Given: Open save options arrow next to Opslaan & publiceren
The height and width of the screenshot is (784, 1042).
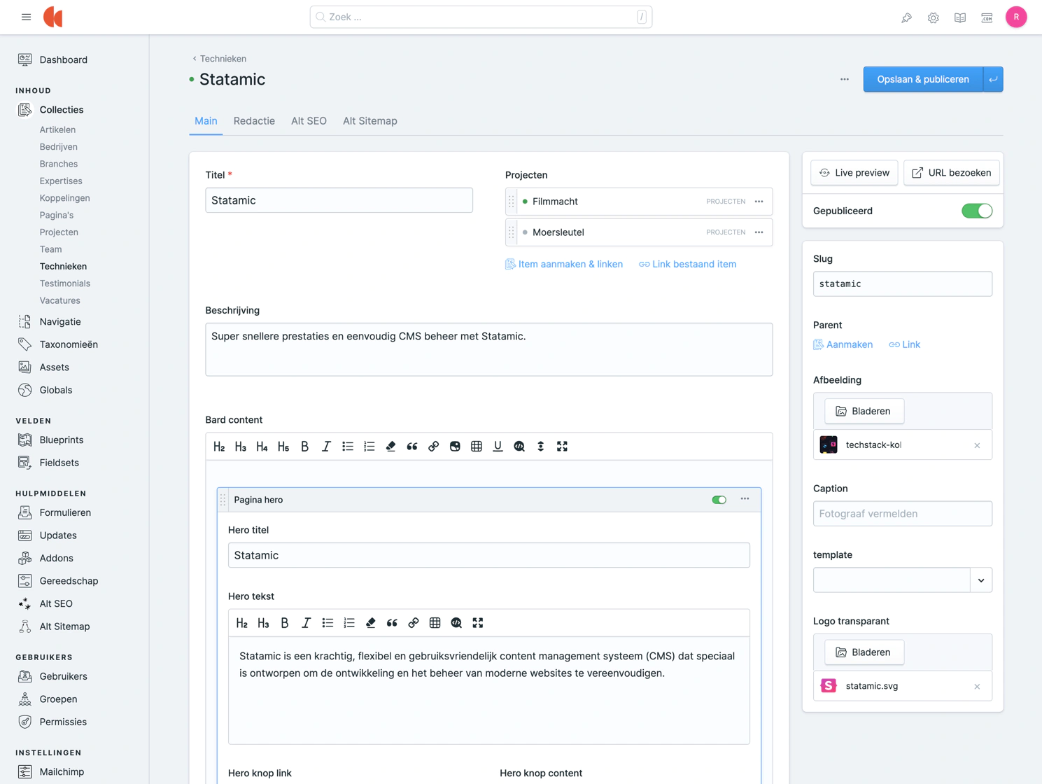Looking at the screenshot, I should point(993,79).
